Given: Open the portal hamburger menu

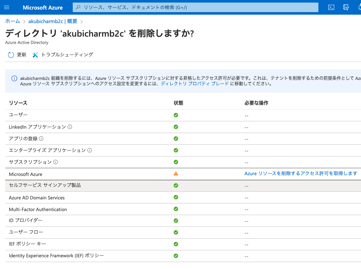Looking at the screenshot, I should click(7, 7).
